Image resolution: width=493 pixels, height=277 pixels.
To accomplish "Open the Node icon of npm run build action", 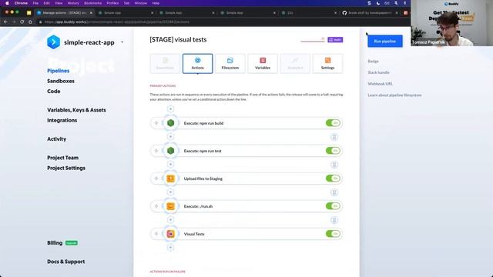I will click(170, 123).
